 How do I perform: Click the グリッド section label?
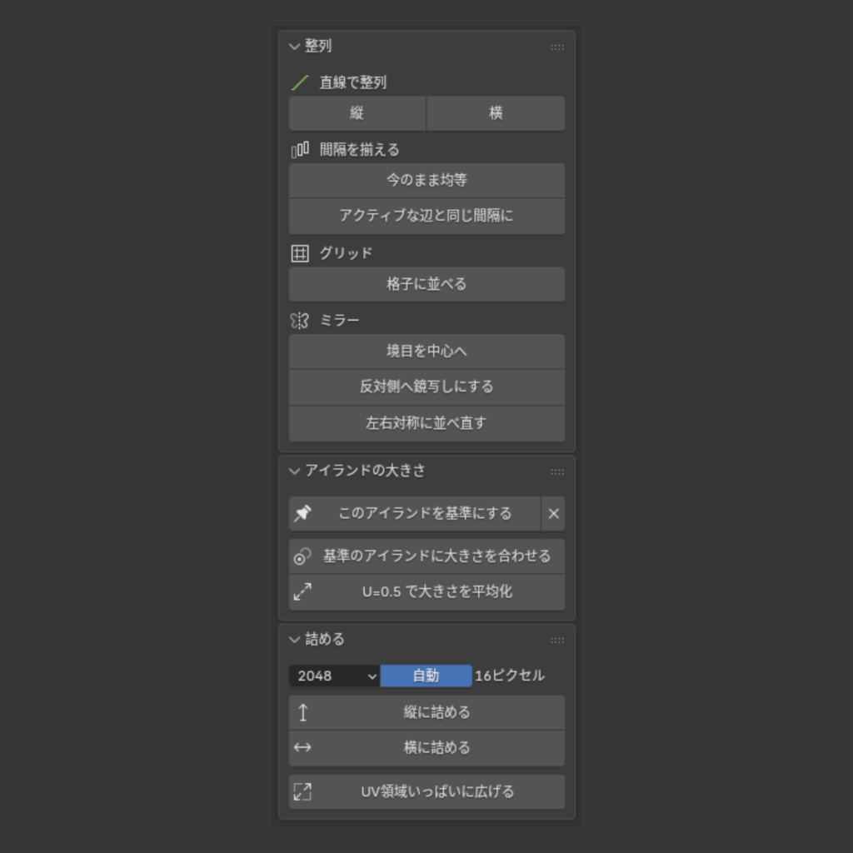346,253
